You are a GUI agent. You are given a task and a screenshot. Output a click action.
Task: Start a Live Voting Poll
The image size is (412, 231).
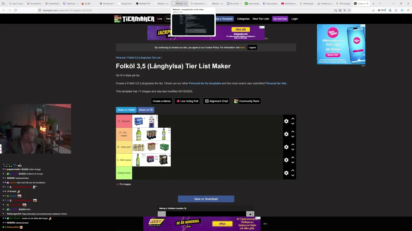click(187, 101)
